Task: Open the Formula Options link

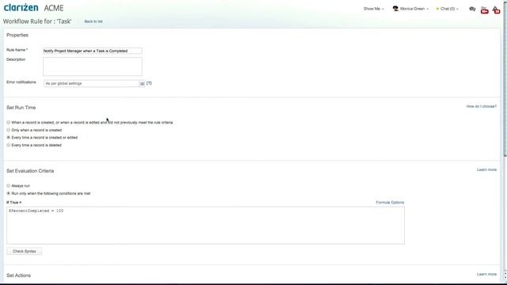Action: [390, 203]
